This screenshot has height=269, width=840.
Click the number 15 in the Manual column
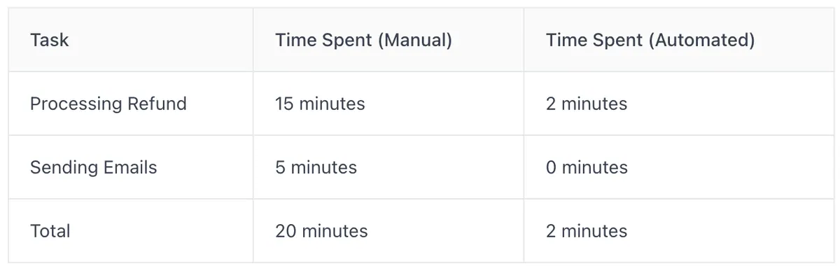283,104
